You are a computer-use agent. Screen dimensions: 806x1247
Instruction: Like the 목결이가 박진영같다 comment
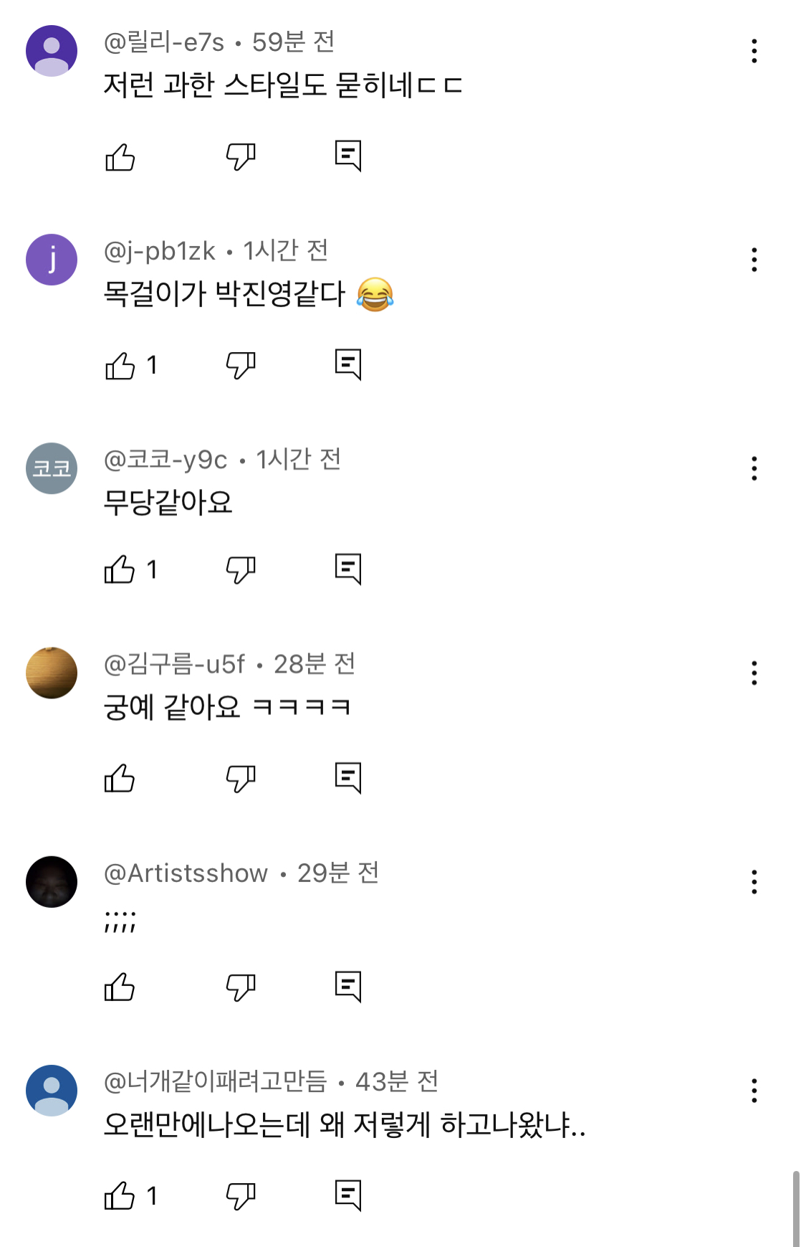point(120,366)
